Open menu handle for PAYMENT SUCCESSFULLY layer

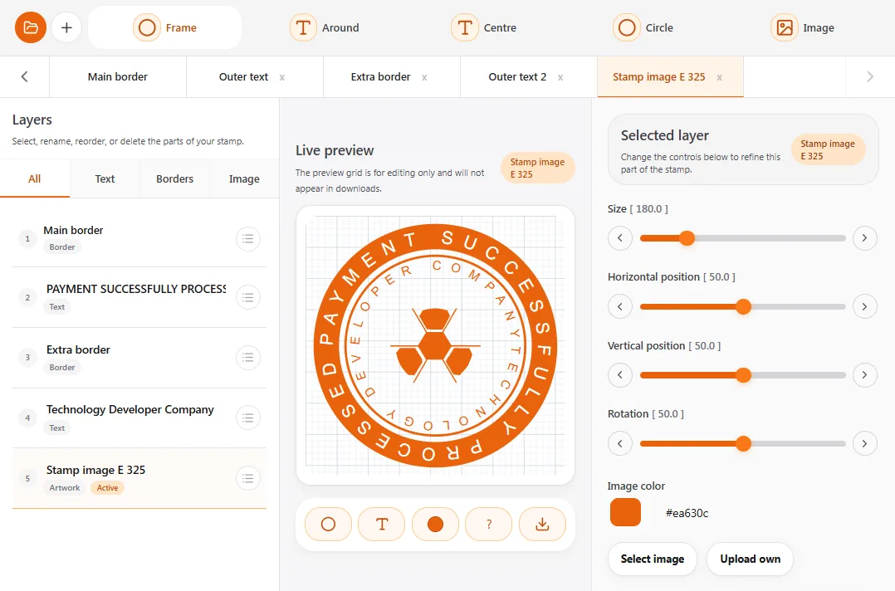point(248,297)
